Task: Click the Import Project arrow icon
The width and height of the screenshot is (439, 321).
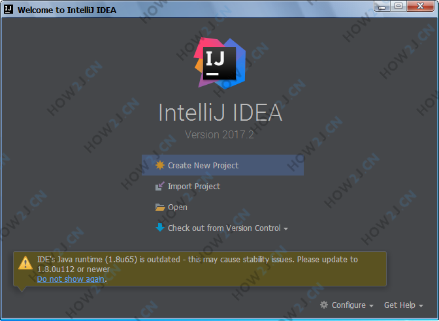Action: (x=160, y=186)
